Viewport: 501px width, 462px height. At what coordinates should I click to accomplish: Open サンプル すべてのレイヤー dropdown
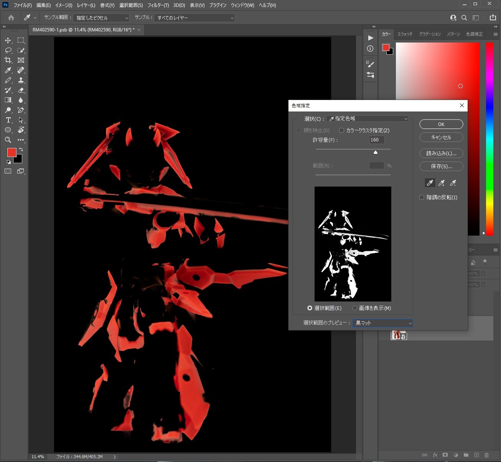coord(194,18)
